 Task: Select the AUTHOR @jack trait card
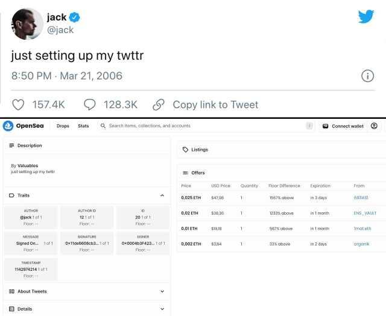click(x=31, y=217)
